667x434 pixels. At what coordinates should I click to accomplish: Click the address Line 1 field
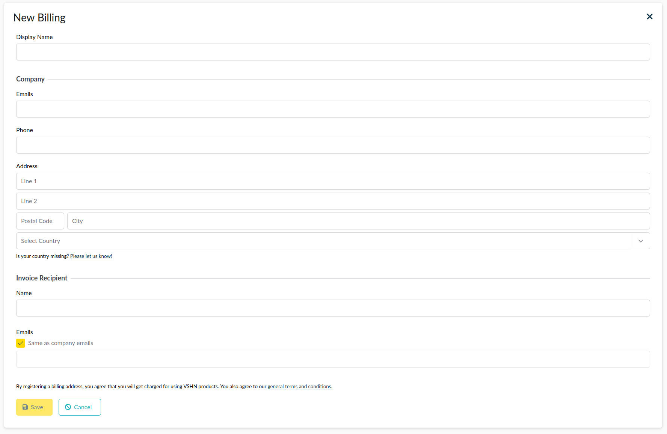333,181
